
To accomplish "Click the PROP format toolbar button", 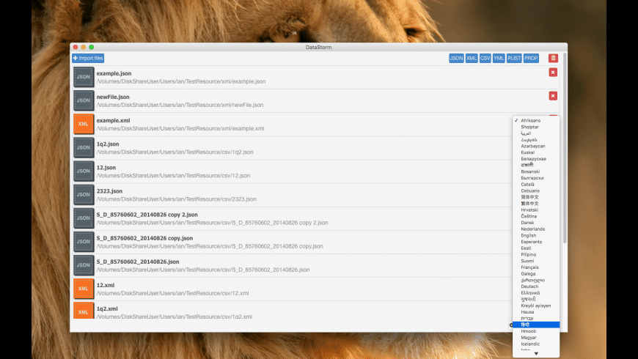I will pos(531,58).
